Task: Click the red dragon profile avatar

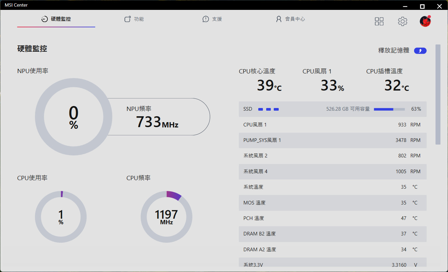Action: coord(425,21)
